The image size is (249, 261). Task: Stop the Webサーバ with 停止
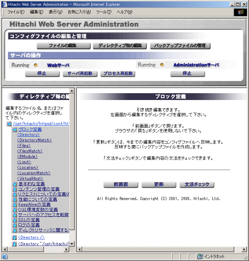42,74
